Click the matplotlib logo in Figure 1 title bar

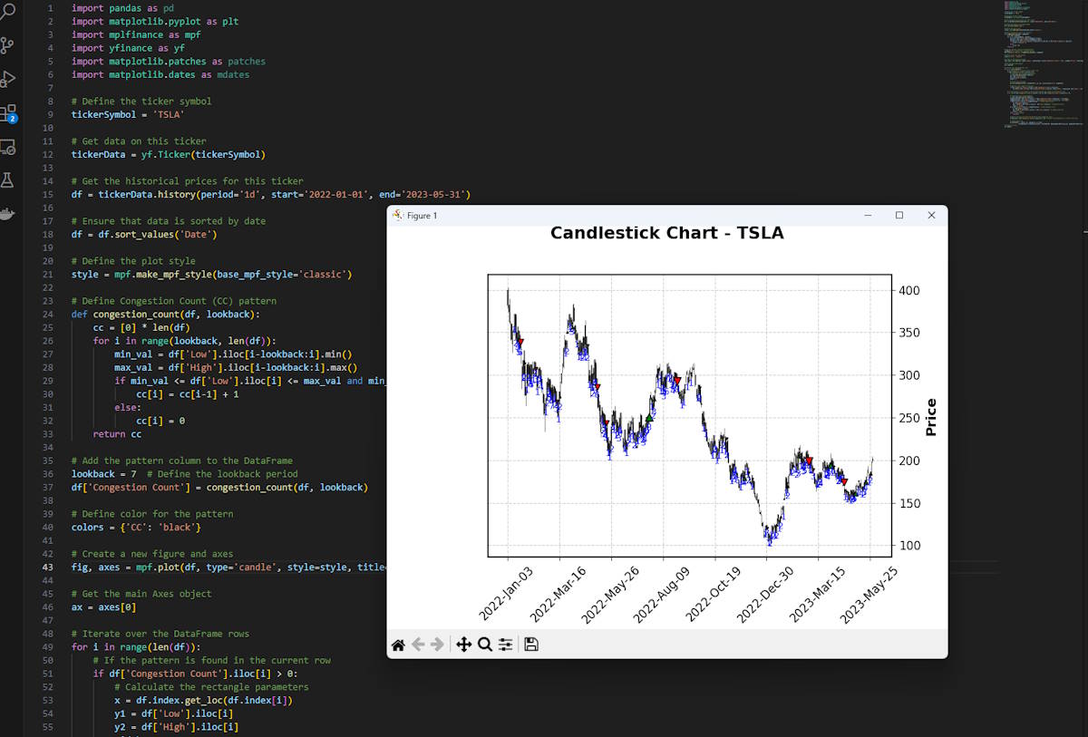point(397,215)
